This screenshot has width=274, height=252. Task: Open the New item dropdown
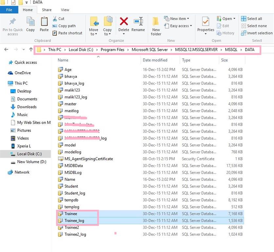[x=176, y=19]
